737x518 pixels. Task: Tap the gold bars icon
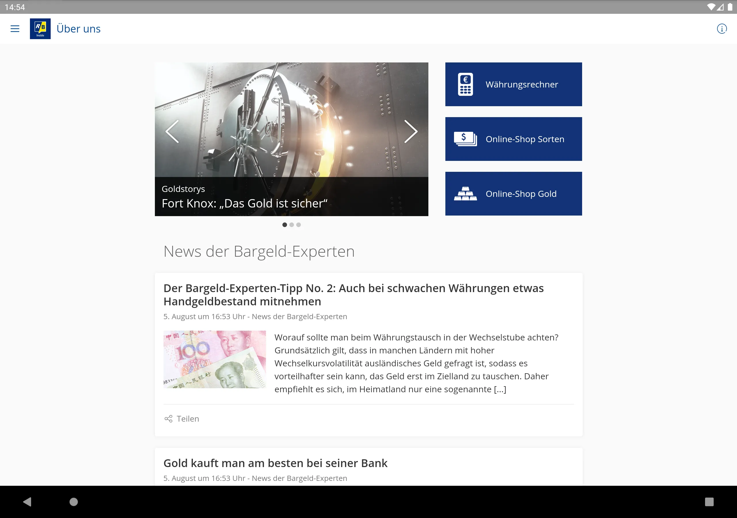(x=465, y=193)
